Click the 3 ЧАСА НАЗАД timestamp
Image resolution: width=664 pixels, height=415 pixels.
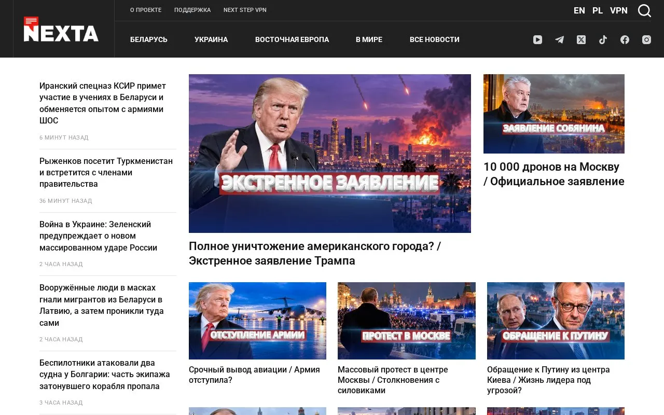click(x=61, y=403)
